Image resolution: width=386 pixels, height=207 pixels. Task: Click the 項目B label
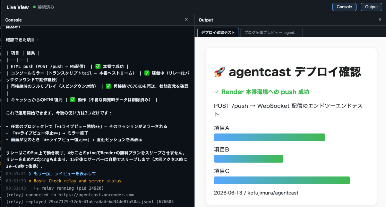pos(222,149)
